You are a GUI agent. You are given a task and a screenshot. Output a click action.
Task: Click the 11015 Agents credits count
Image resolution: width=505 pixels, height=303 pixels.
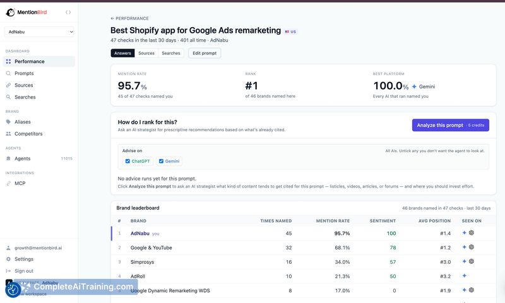tap(67, 158)
